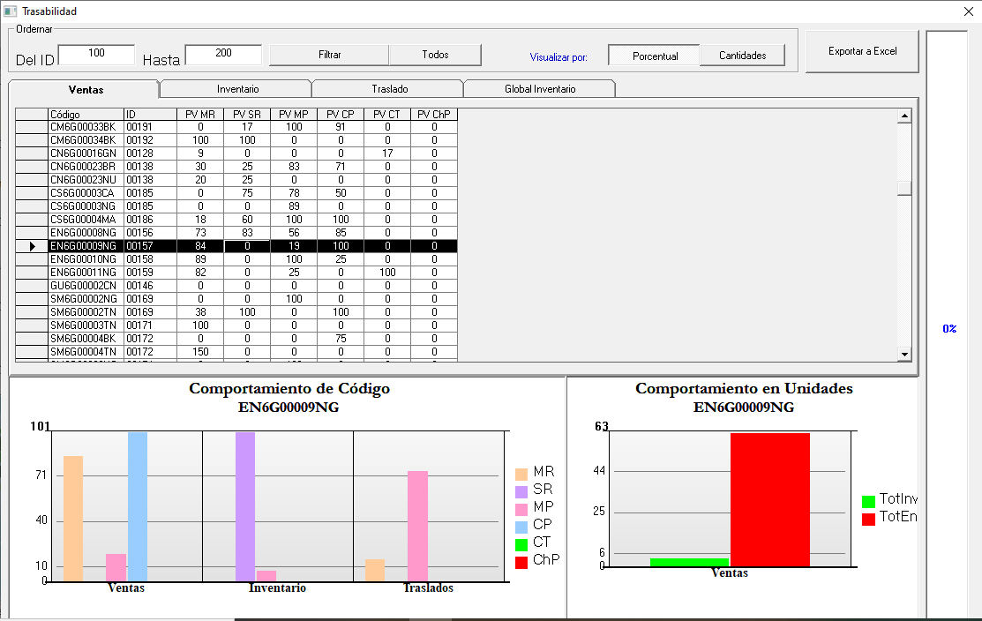Click the scroll down arrow of the table
This screenshot has width=982, height=621.
click(x=903, y=354)
